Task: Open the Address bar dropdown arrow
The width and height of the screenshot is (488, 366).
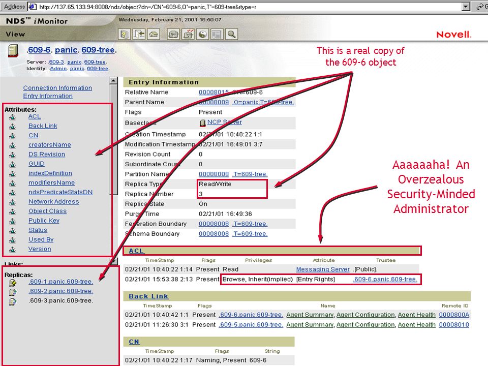Action: click(x=466, y=7)
